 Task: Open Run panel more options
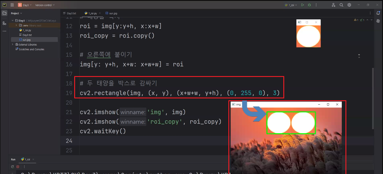[24, 167]
